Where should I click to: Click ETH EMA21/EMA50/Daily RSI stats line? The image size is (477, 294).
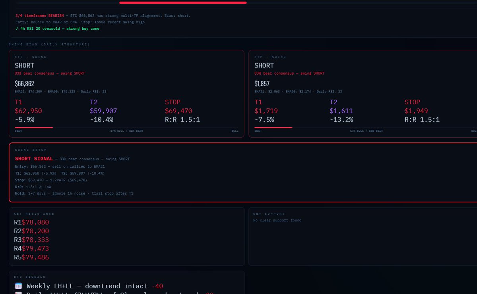(x=298, y=92)
